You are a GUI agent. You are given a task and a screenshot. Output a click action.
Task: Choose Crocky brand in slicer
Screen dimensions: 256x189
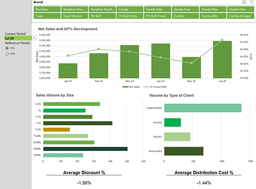[x=130, y=9]
